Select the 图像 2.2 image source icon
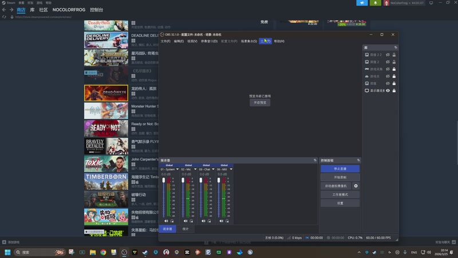 [366, 54]
